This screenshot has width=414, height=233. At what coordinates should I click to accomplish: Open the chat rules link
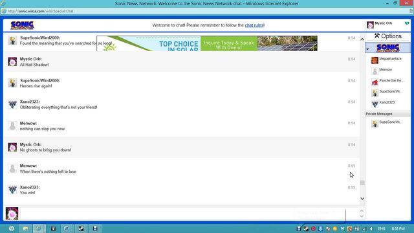click(x=254, y=25)
